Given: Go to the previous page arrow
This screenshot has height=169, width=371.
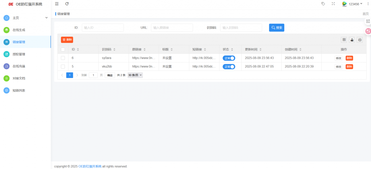Looking at the screenshot, I should click(62, 75).
